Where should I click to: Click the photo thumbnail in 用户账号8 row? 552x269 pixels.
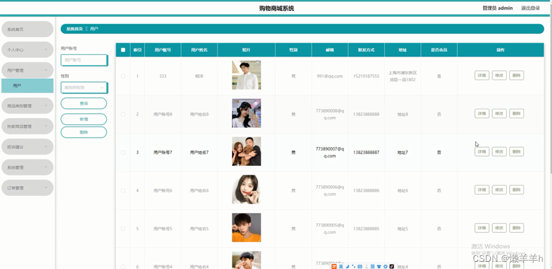(247, 113)
